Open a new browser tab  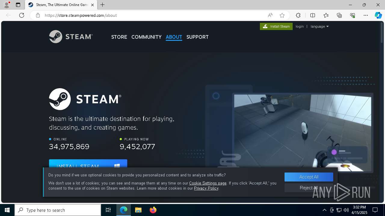pos(103,5)
